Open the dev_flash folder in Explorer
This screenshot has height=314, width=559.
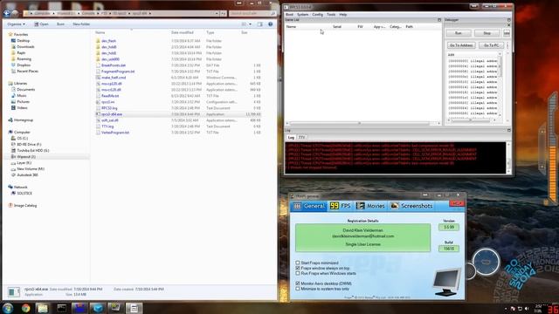[x=108, y=41]
